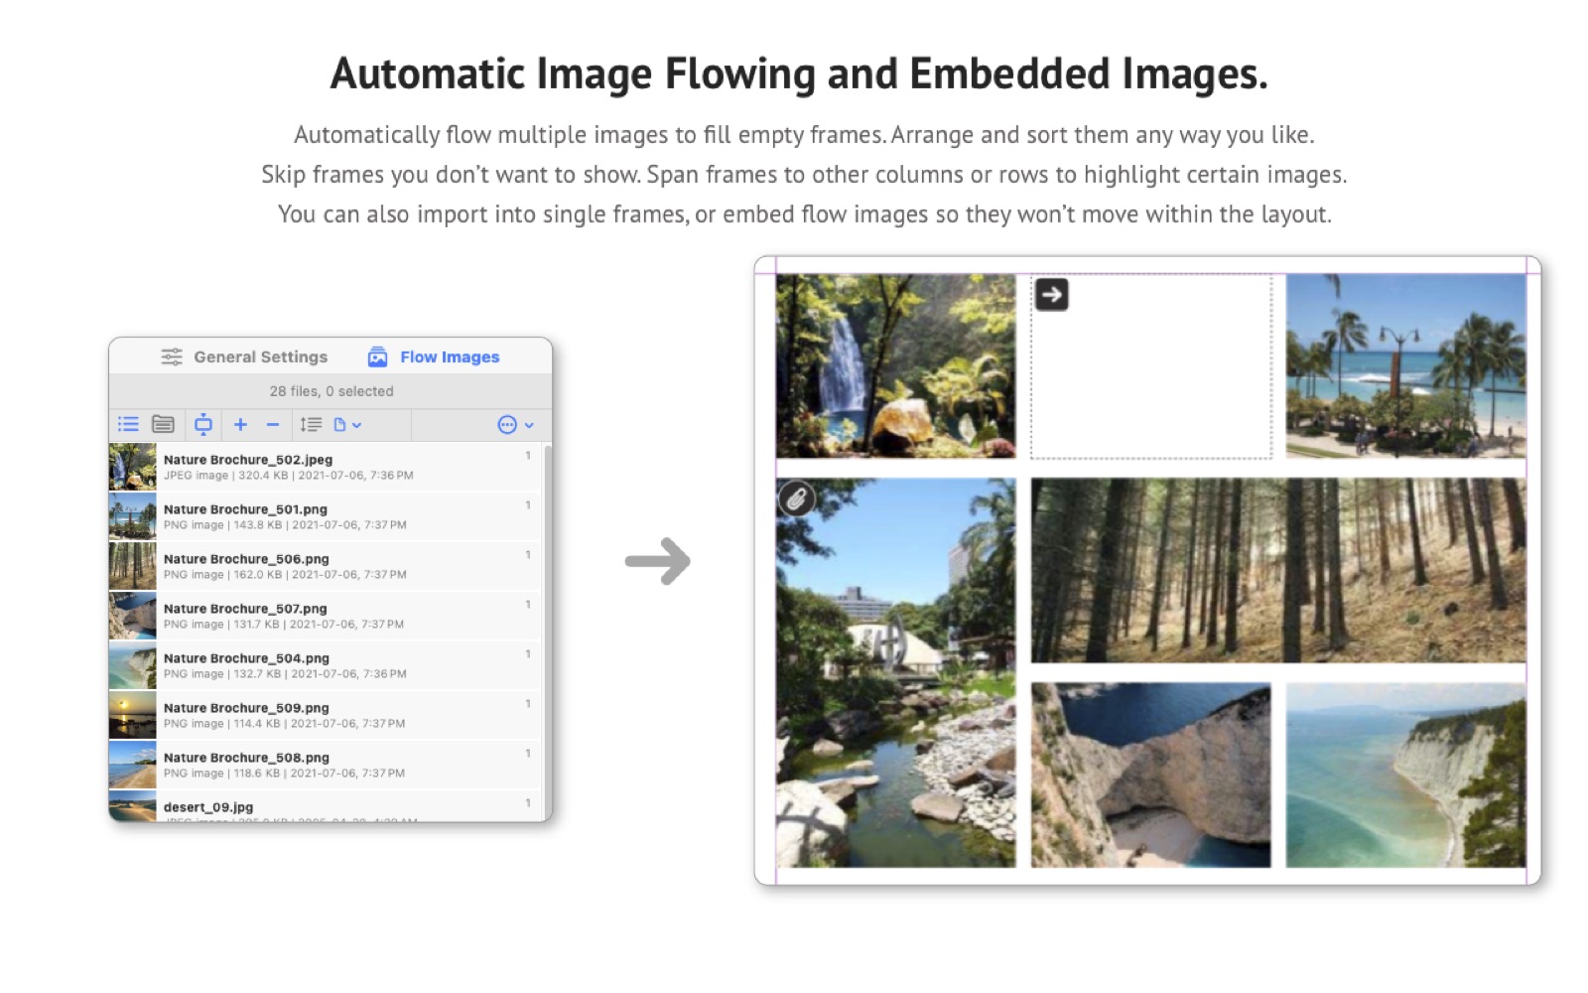Select Nature Brochure_504.png file row
1588x993 pixels.
pyautogui.click(x=325, y=665)
